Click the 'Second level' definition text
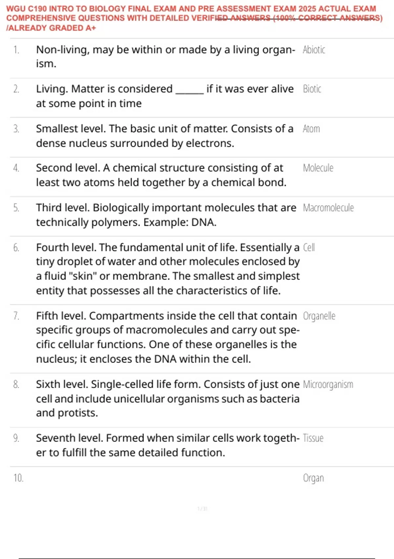Screen dimensions: 394x559 point(161,175)
